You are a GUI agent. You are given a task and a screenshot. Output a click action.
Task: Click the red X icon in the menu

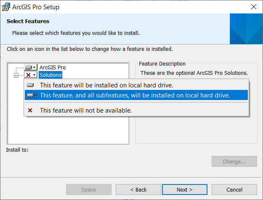[30, 111]
